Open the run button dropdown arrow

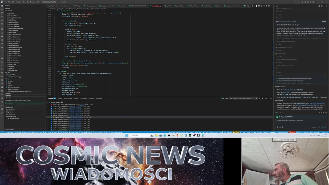coord(254,6)
